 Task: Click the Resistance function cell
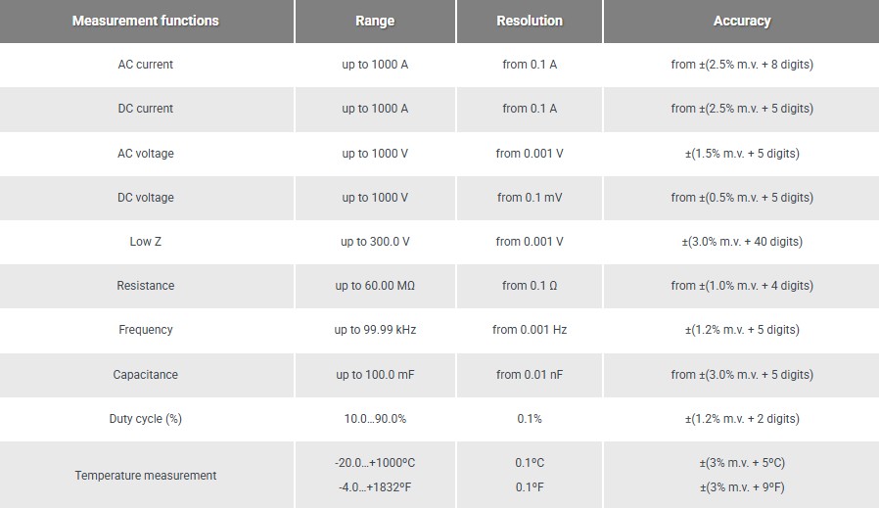[146, 286]
